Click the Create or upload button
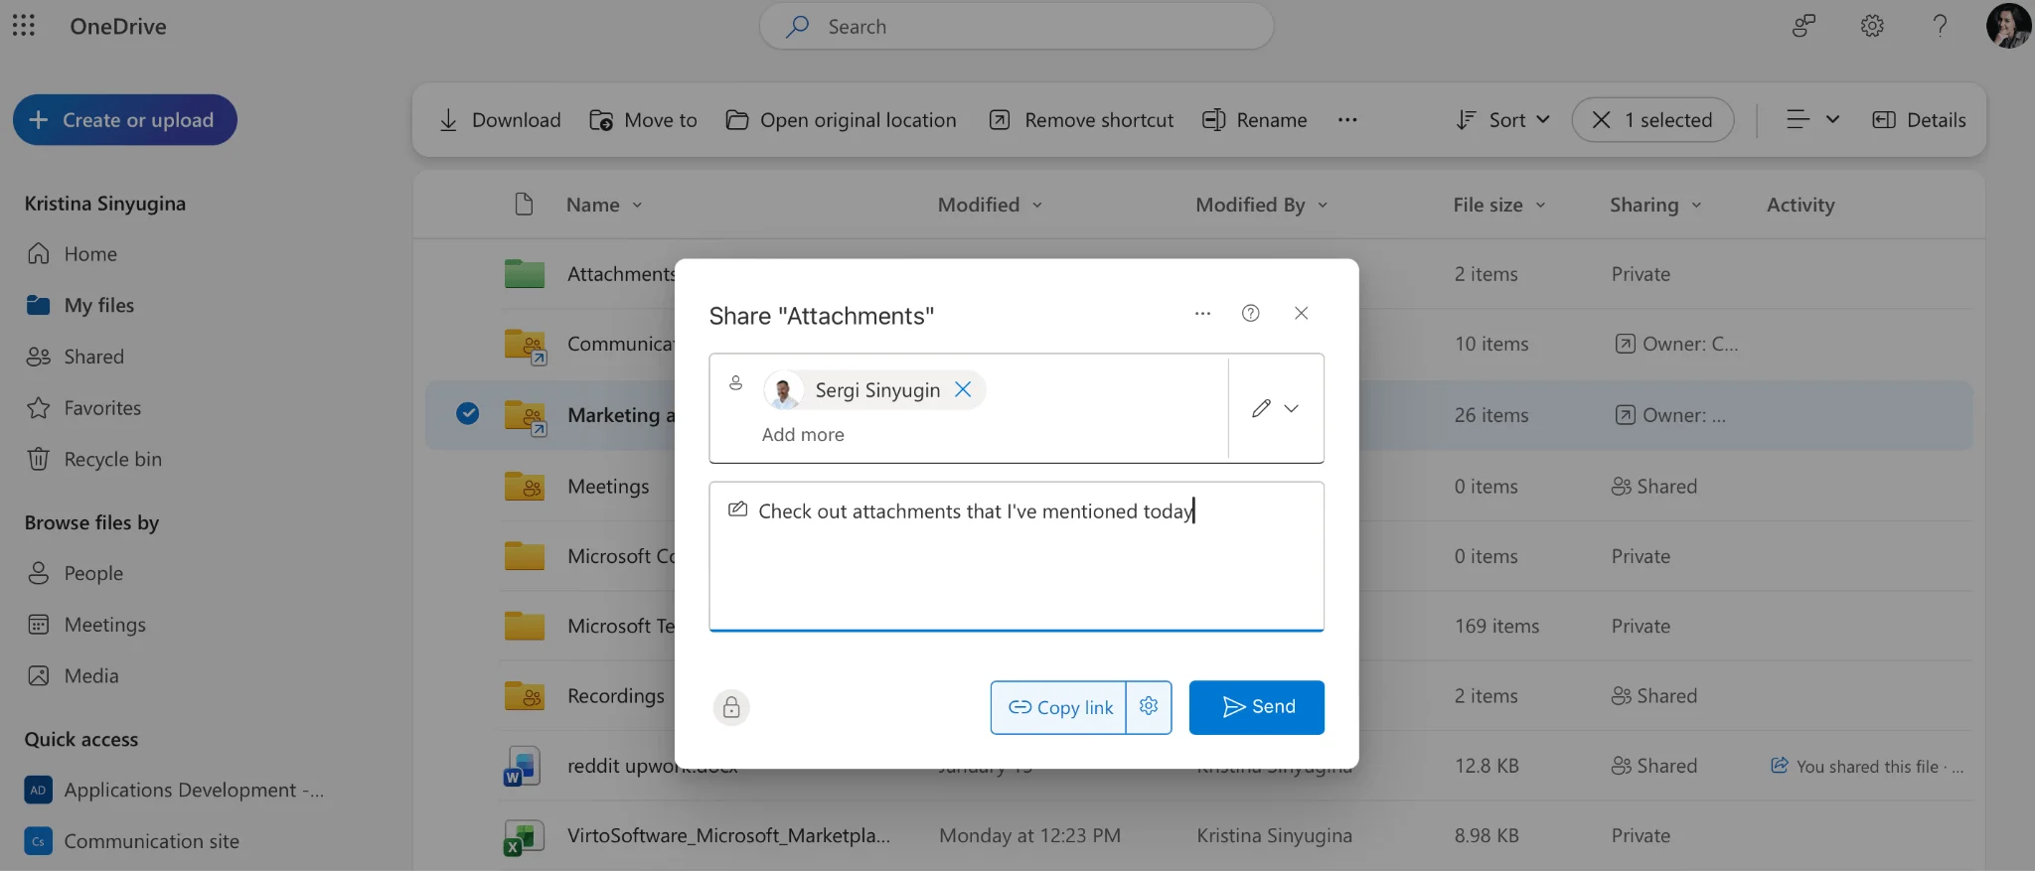 (125, 120)
